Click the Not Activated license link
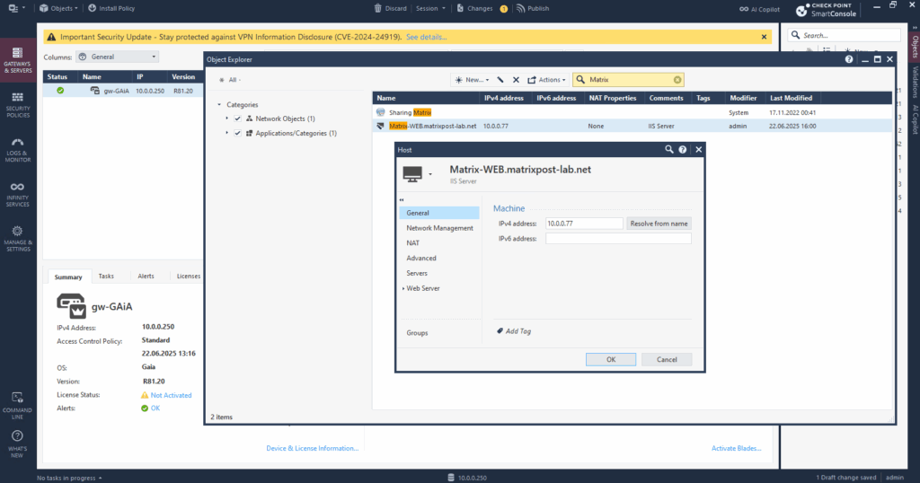 [x=171, y=395]
